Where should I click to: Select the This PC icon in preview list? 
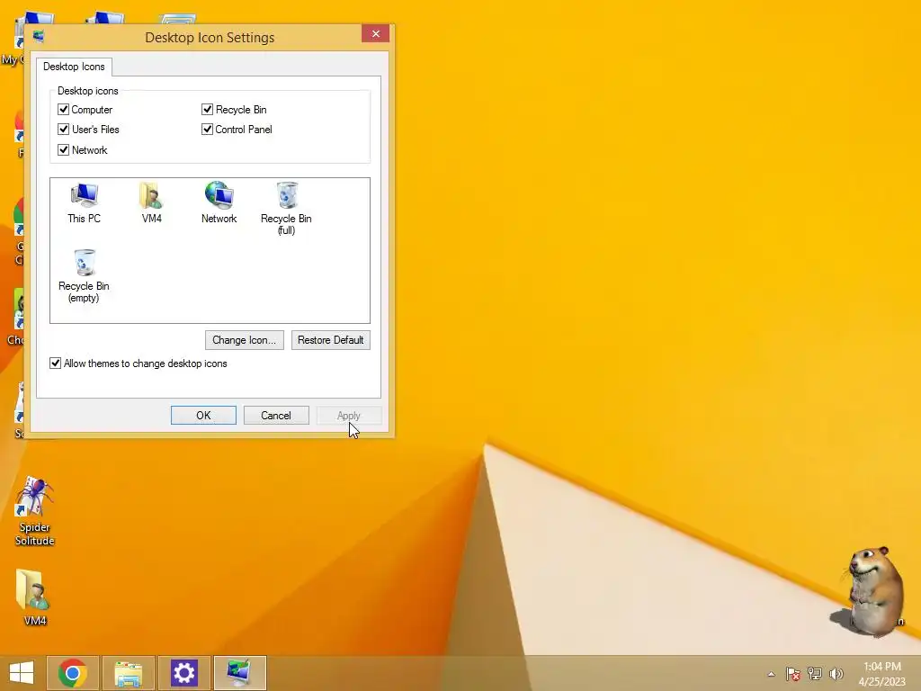pyautogui.click(x=84, y=203)
